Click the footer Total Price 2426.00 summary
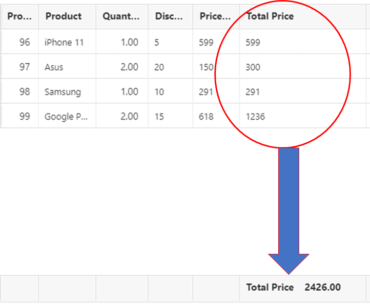370x304 pixels. click(x=293, y=287)
